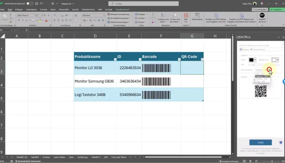Viewport: 285px width, 163px height.
Task: Click the clear eraser icon in Bearbeiten
Action: 153,22
